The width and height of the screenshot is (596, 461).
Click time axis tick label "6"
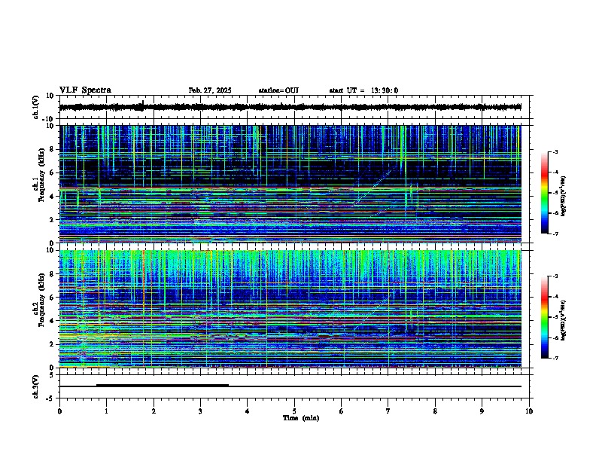[341, 411]
